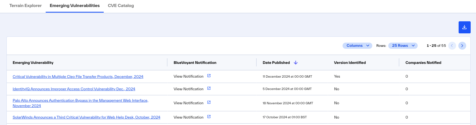Toggle Date Published sort arrow

295,62
